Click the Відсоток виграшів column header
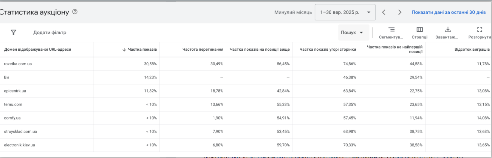 point(472,50)
